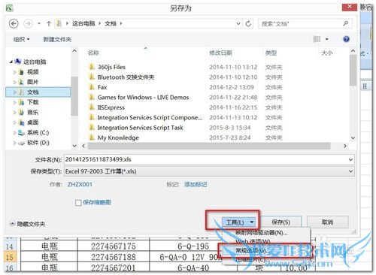Sort by 名称 column header
Screen dimensions: 376x275
pyautogui.click(x=93, y=53)
